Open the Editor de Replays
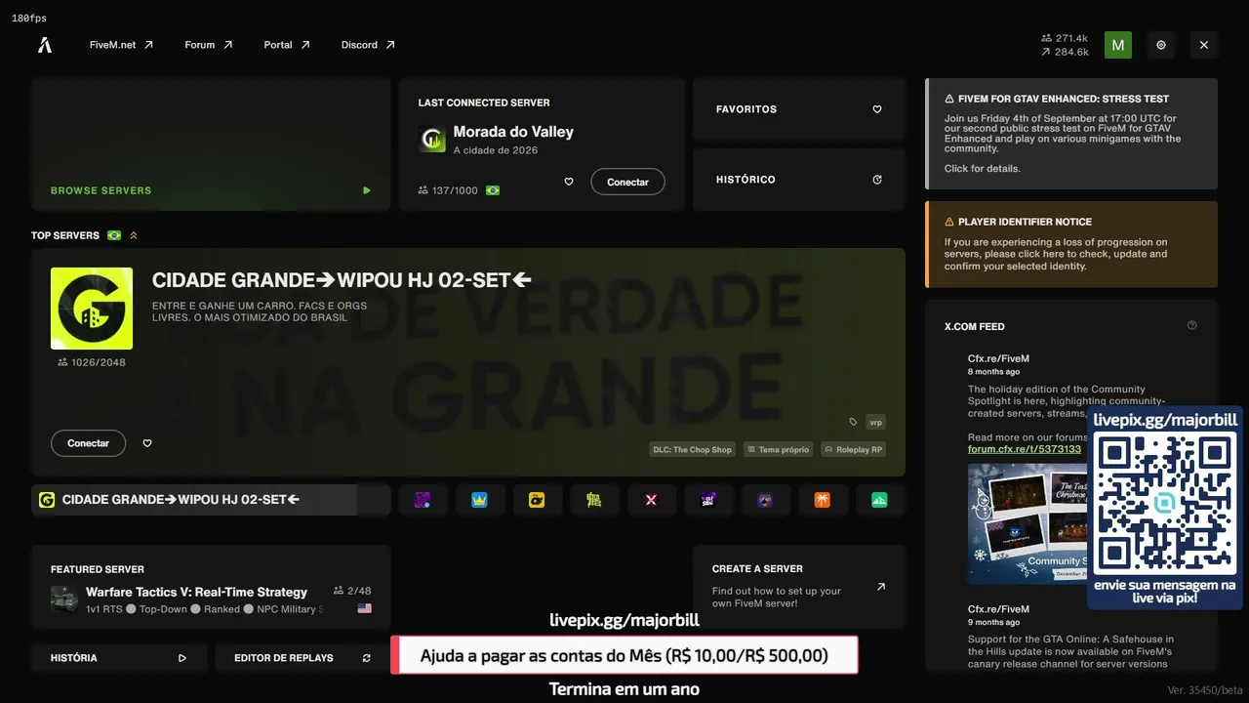1249x703 pixels. click(302, 658)
